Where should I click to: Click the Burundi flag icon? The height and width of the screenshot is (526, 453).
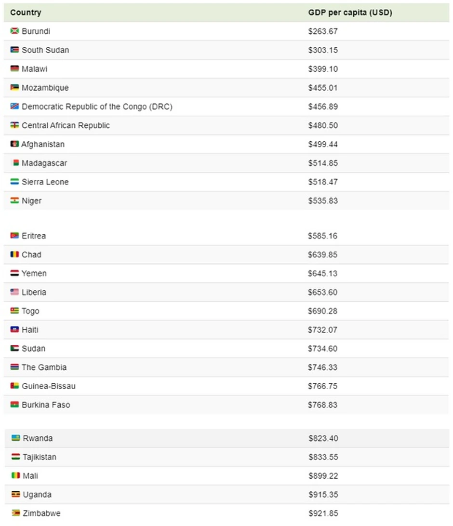tap(14, 31)
